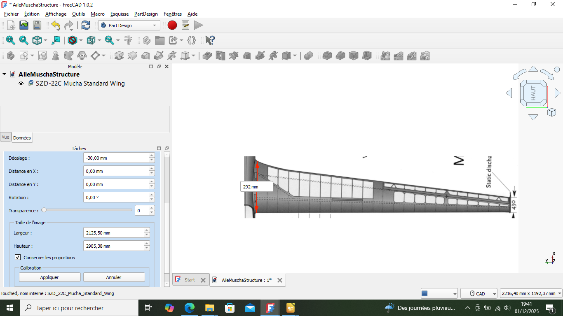Click the Appliquer calibration button
The image size is (563, 316).
pyautogui.click(x=49, y=277)
